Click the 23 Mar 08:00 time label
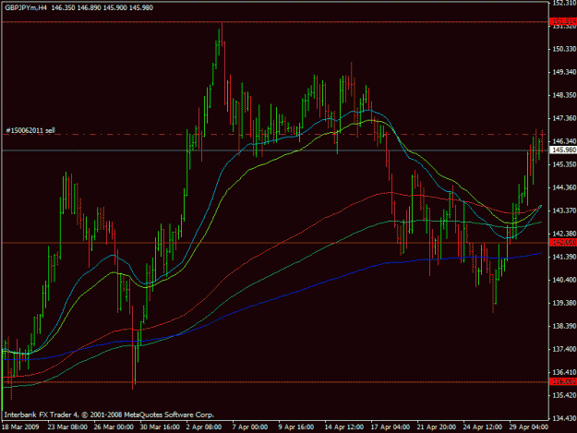The width and height of the screenshot is (577, 433). (x=67, y=427)
